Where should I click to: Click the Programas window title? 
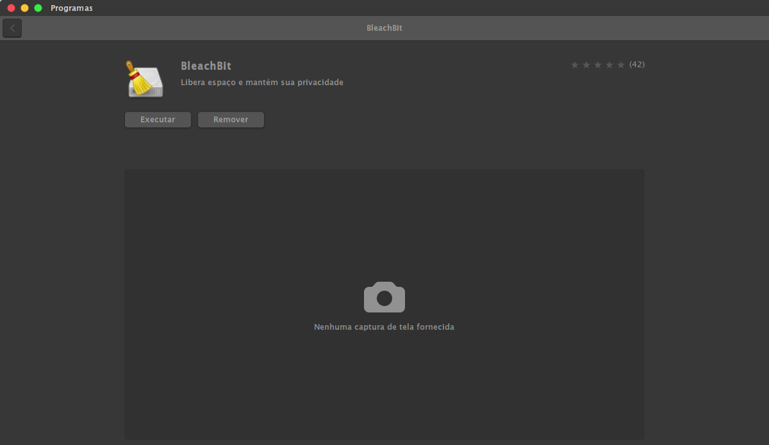pyautogui.click(x=72, y=8)
